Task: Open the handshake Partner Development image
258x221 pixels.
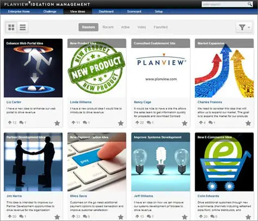Action: [33, 162]
